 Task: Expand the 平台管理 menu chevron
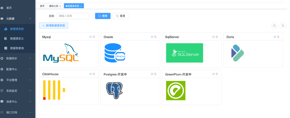30,80
